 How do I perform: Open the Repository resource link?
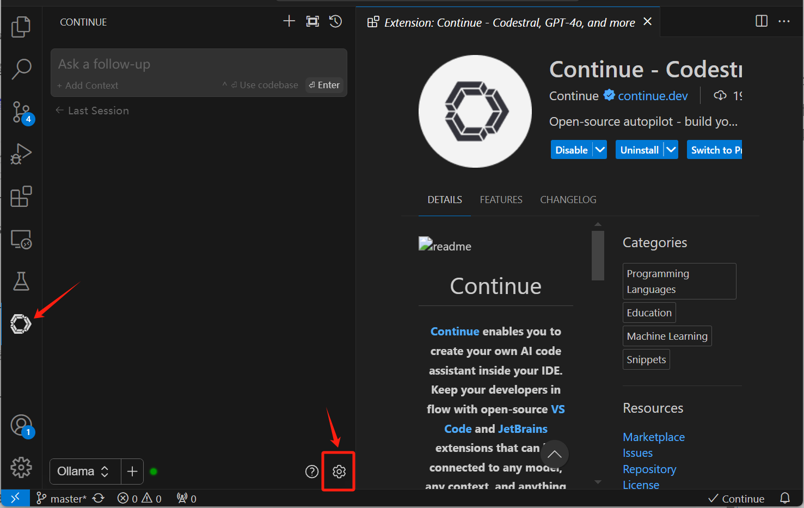(x=649, y=469)
